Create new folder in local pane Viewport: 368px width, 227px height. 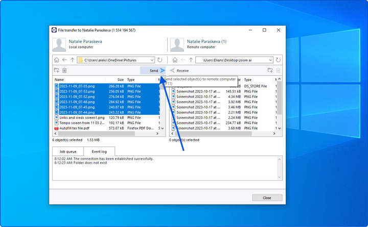[x=57, y=70]
